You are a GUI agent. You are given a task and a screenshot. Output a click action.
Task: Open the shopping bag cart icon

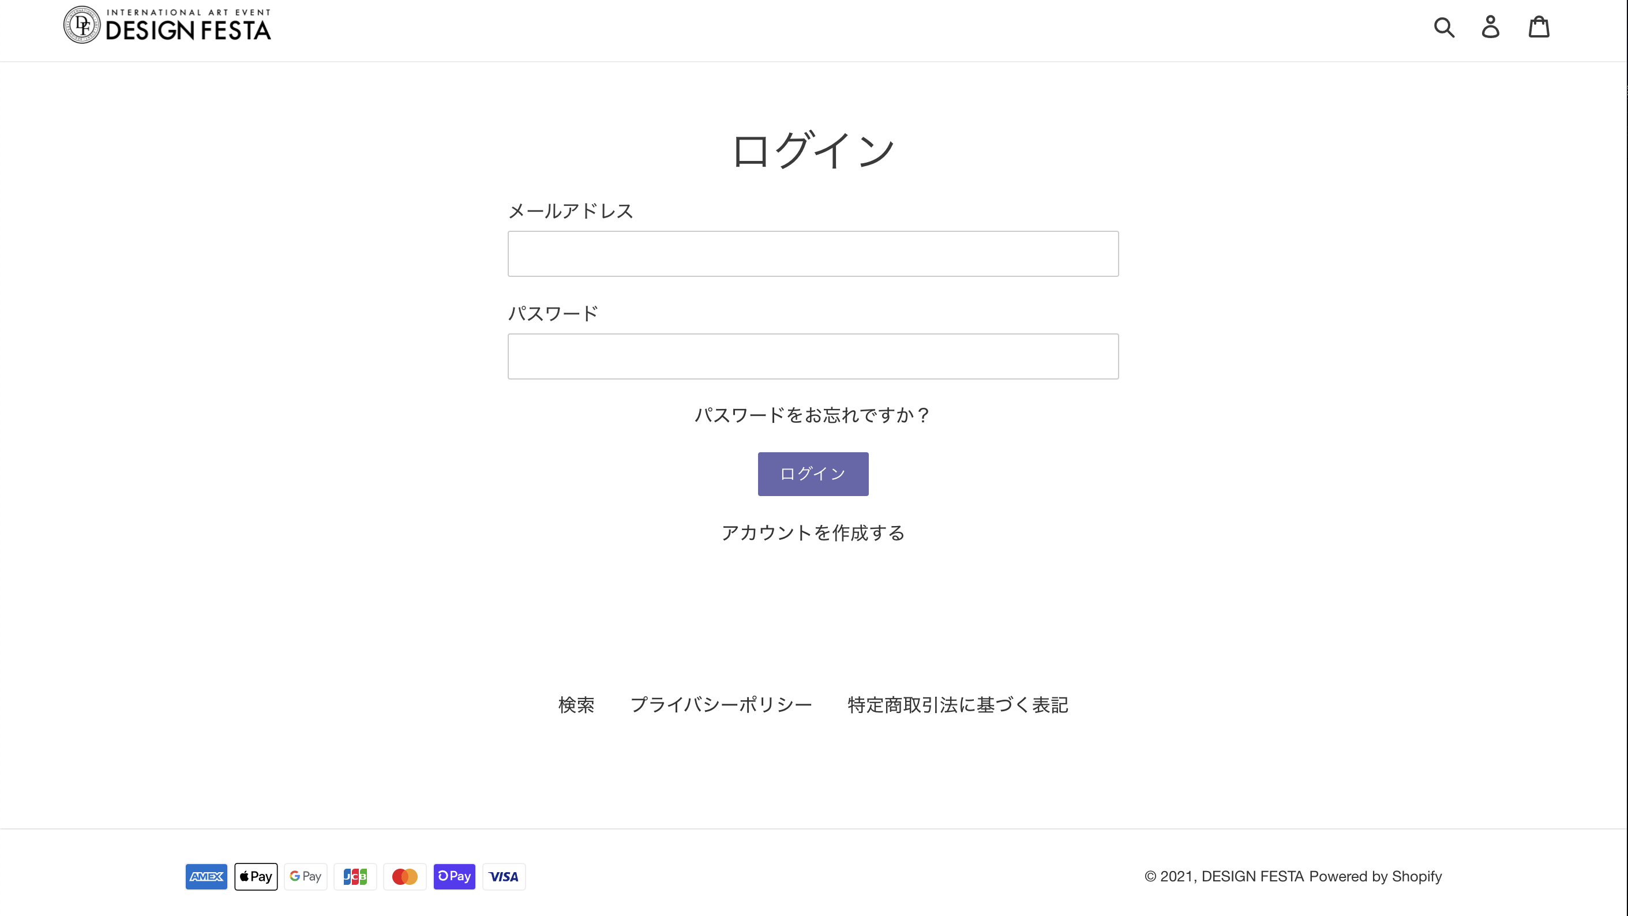(1539, 27)
